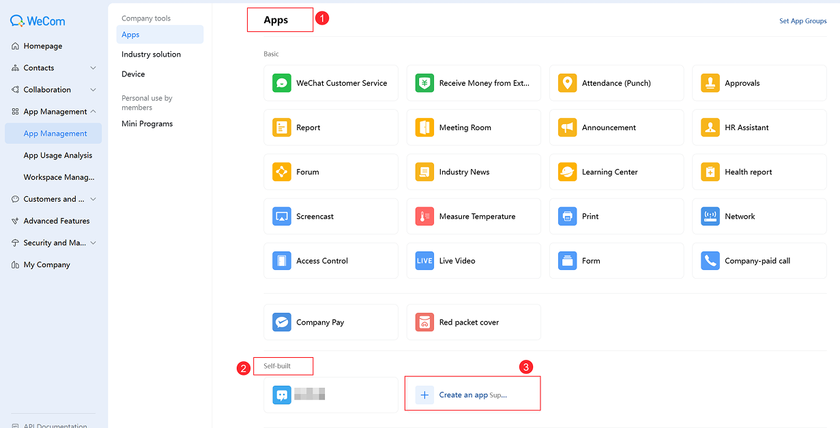Open the Form app icon
Screen dimensions: 840x428
[x=567, y=261]
